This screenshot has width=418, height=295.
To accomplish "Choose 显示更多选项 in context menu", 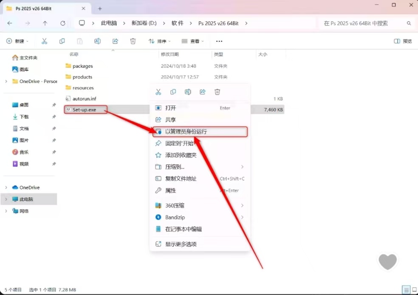I will [200, 244].
